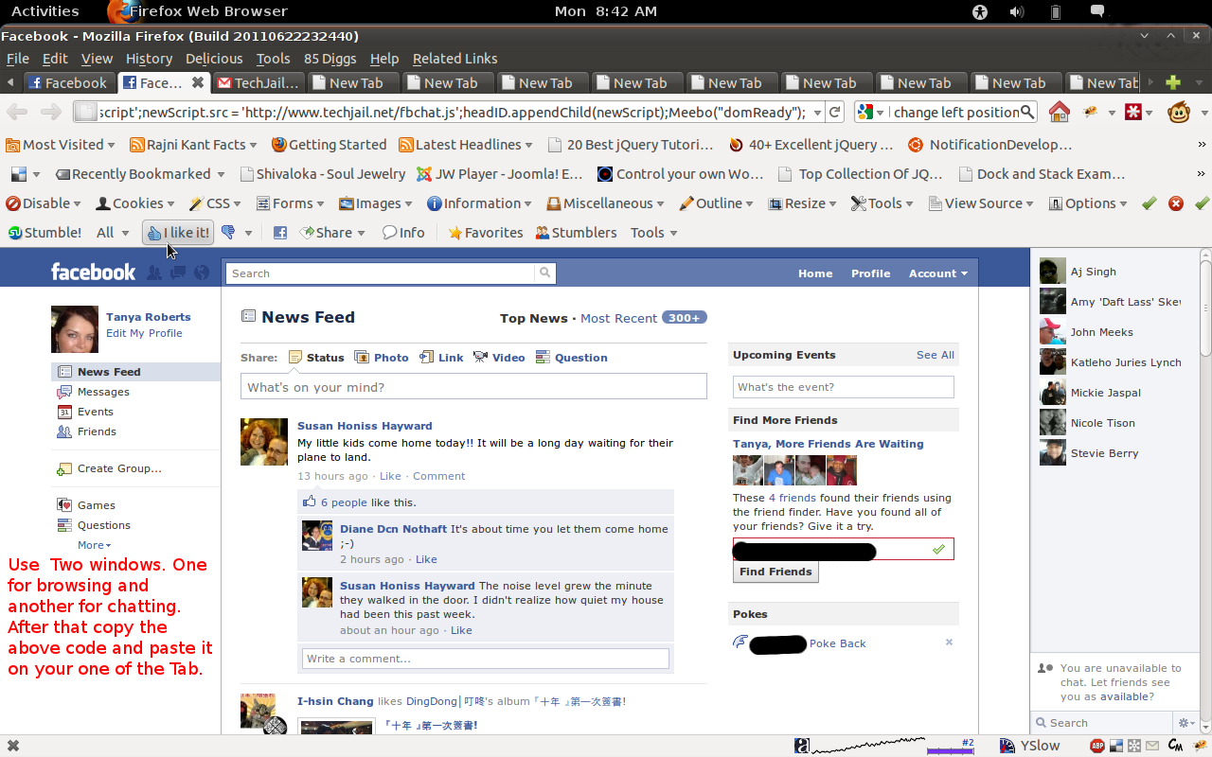Open the Account dropdown on Facebook
1212x757 pixels.
tap(937, 273)
